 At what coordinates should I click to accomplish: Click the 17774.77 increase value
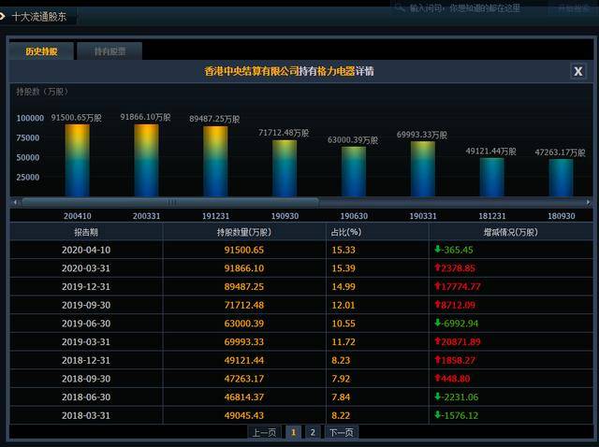tap(458, 286)
